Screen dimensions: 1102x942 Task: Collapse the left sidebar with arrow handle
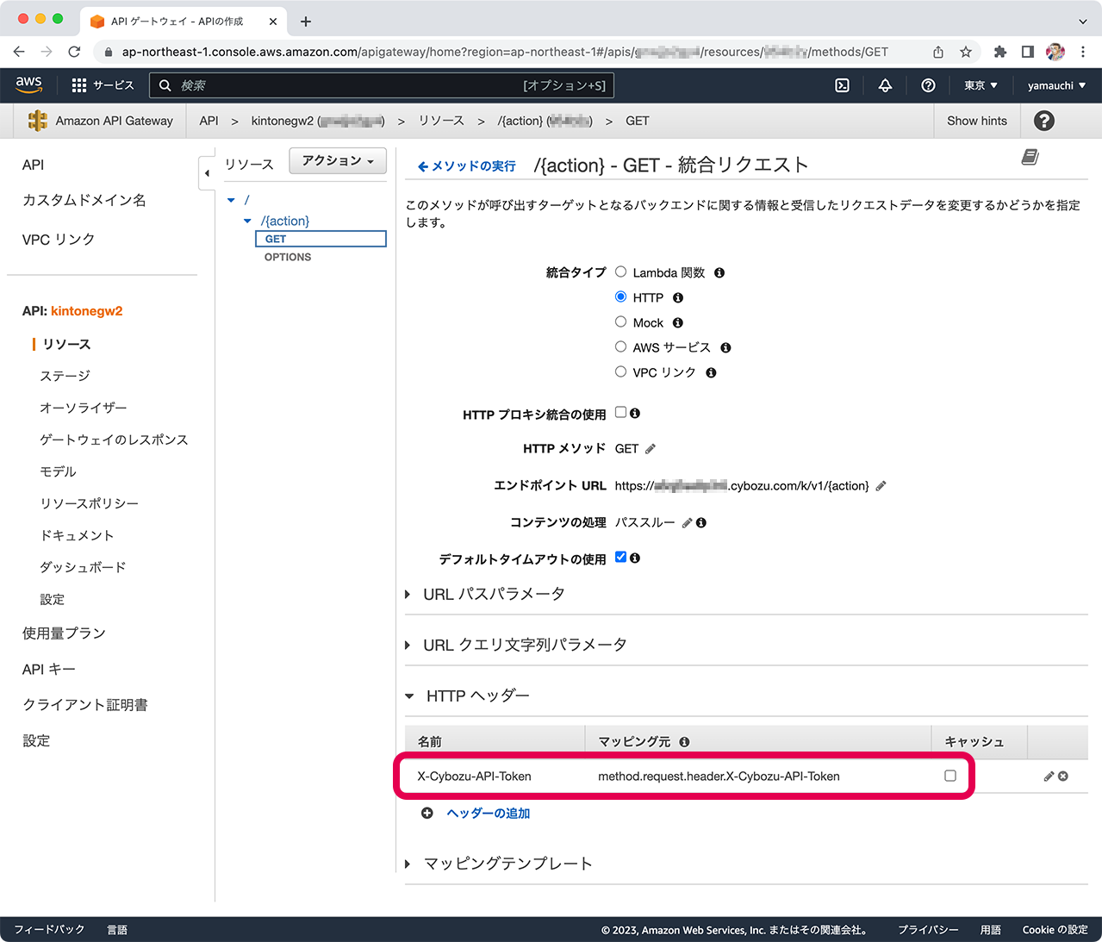[x=207, y=173]
